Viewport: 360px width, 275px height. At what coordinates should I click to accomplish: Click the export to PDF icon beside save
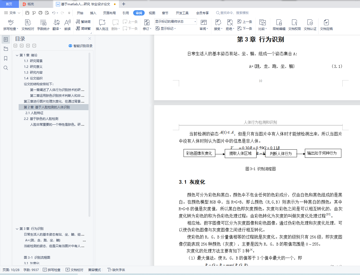click(x=34, y=13)
